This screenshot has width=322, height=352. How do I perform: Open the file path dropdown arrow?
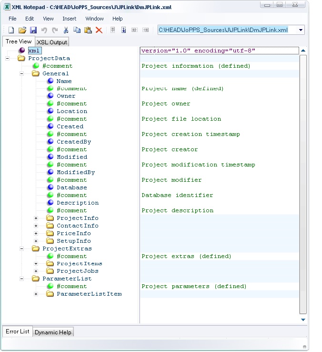click(301, 30)
